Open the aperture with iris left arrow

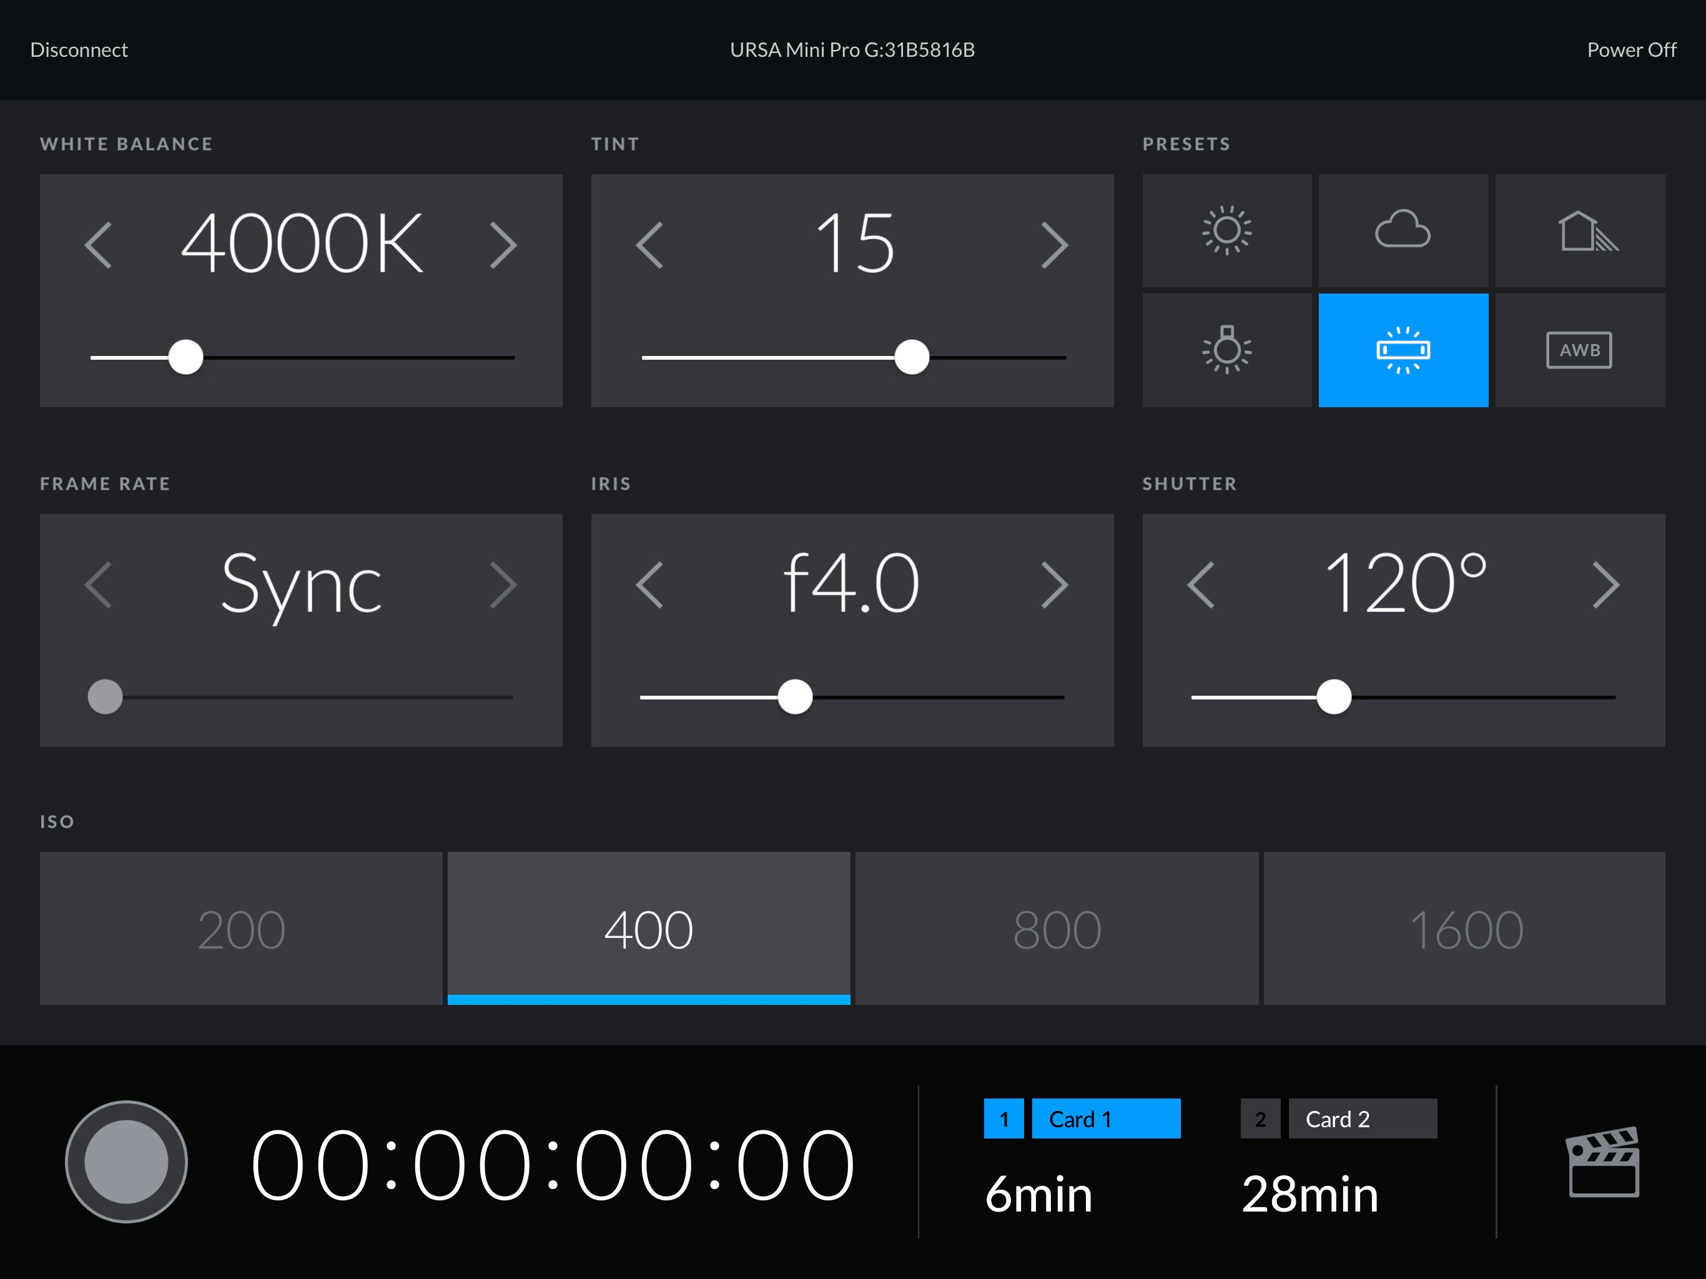point(649,585)
